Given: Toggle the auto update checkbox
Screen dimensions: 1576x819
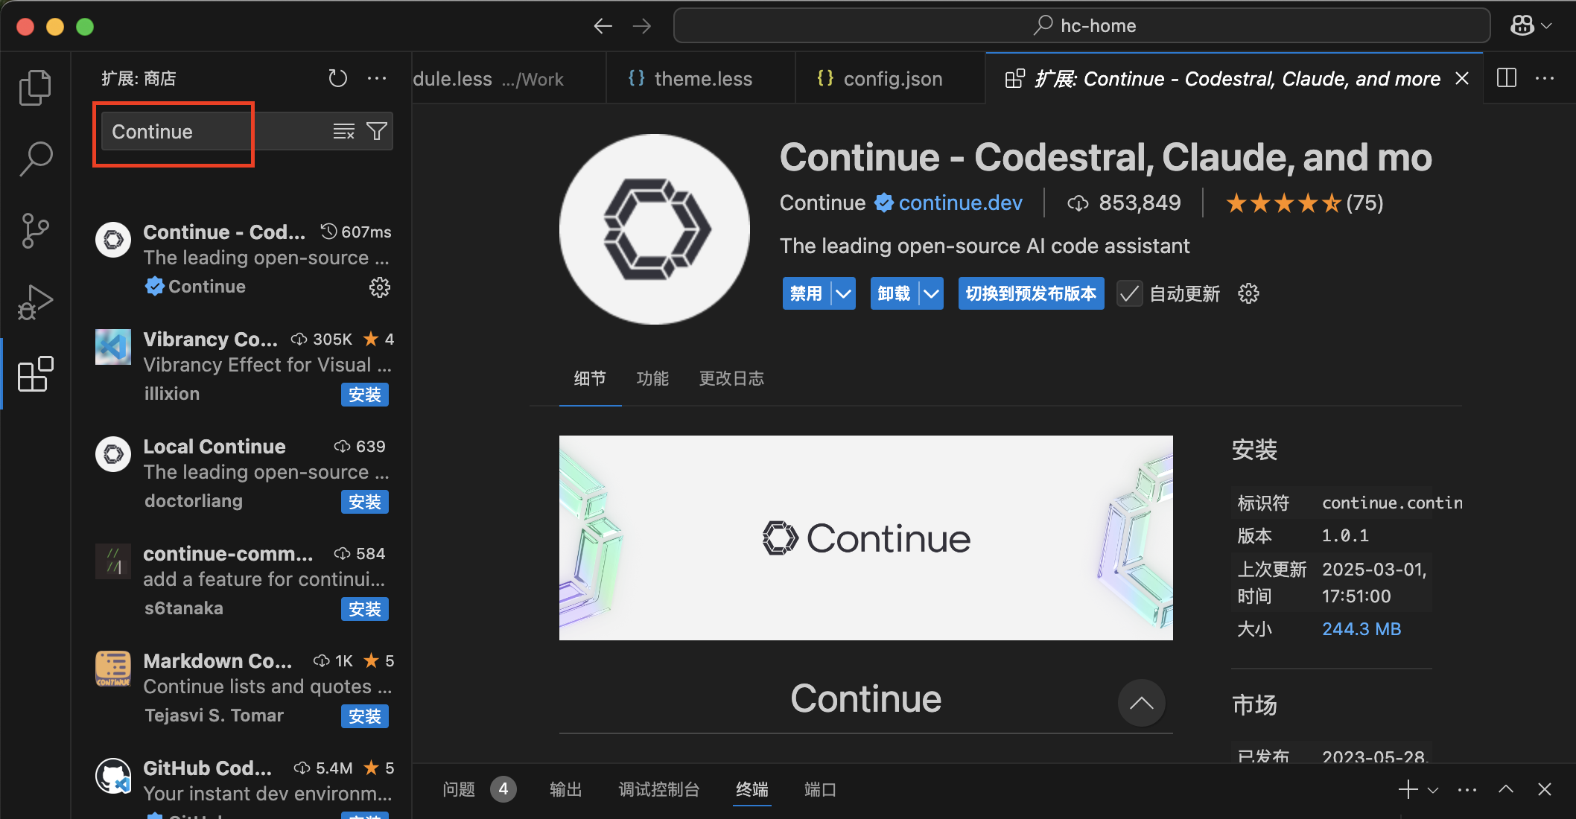Looking at the screenshot, I should coord(1129,294).
